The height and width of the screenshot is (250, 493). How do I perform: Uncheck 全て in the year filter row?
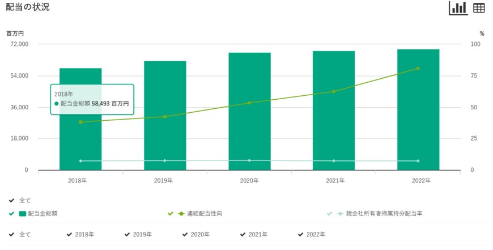point(12,234)
